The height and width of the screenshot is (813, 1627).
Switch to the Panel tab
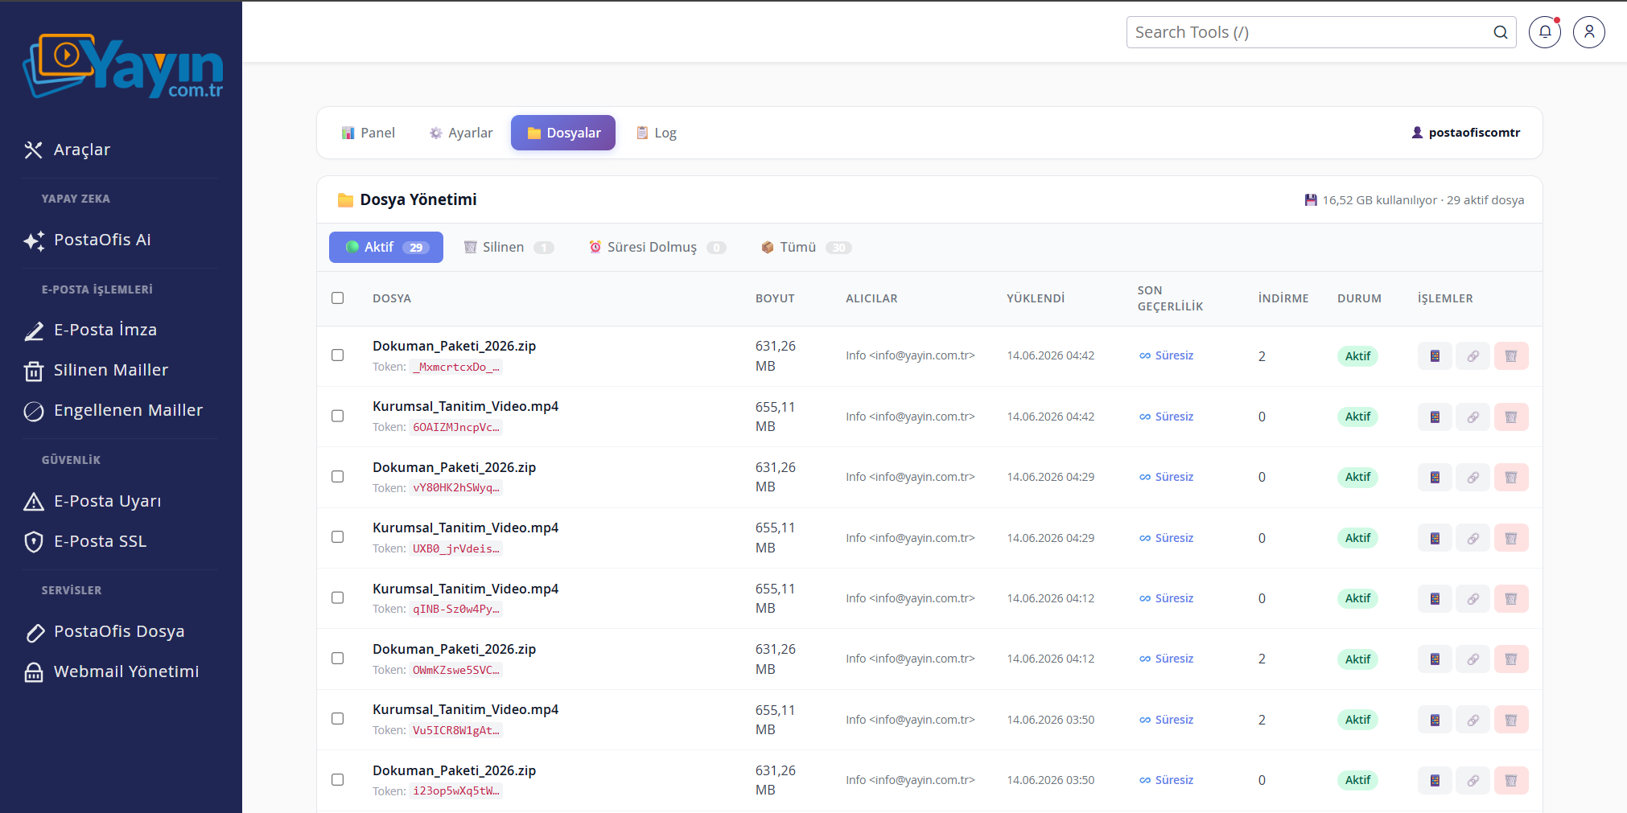[x=369, y=133]
